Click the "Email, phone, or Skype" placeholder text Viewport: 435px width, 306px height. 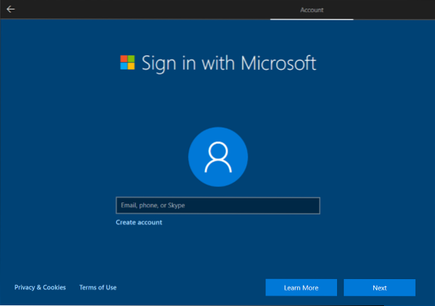[x=152, y=205]
